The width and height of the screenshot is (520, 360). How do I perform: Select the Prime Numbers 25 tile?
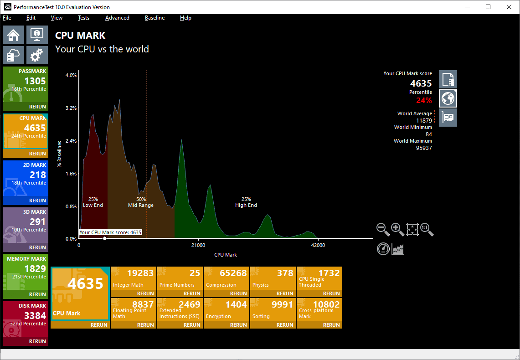coord(180,278)
